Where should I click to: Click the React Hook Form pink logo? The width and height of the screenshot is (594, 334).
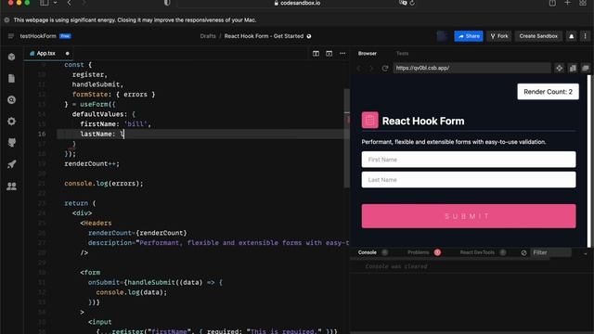point(369,121)
